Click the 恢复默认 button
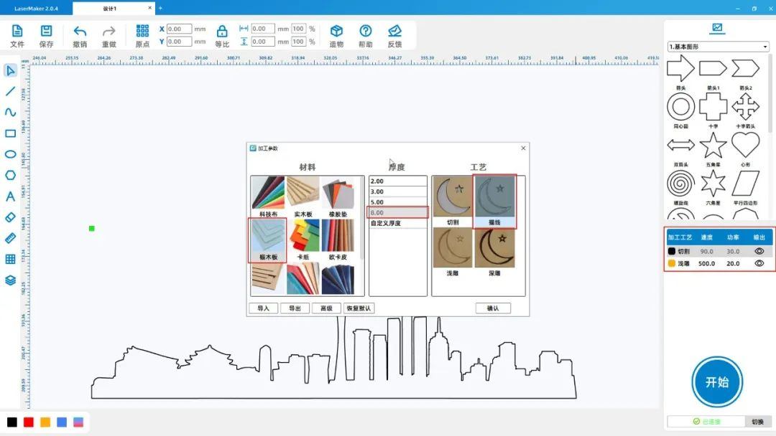Screen dimensions: 776x436 359,308
